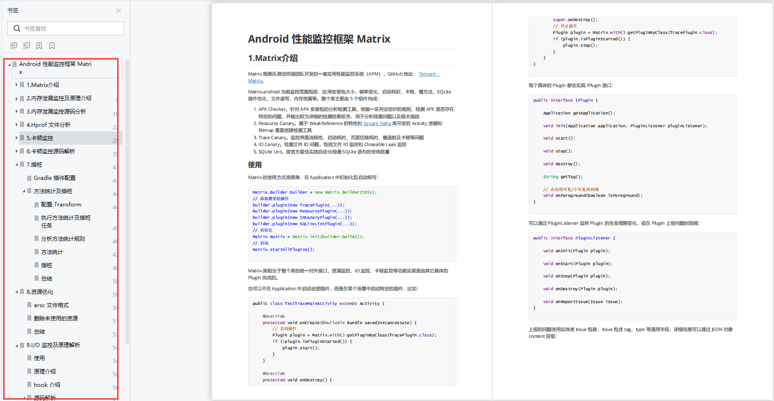Viewport: 774px width, 401px height.
Task: Select bookmark 方法统计及插桩
Action: click(x=53, y=191)
